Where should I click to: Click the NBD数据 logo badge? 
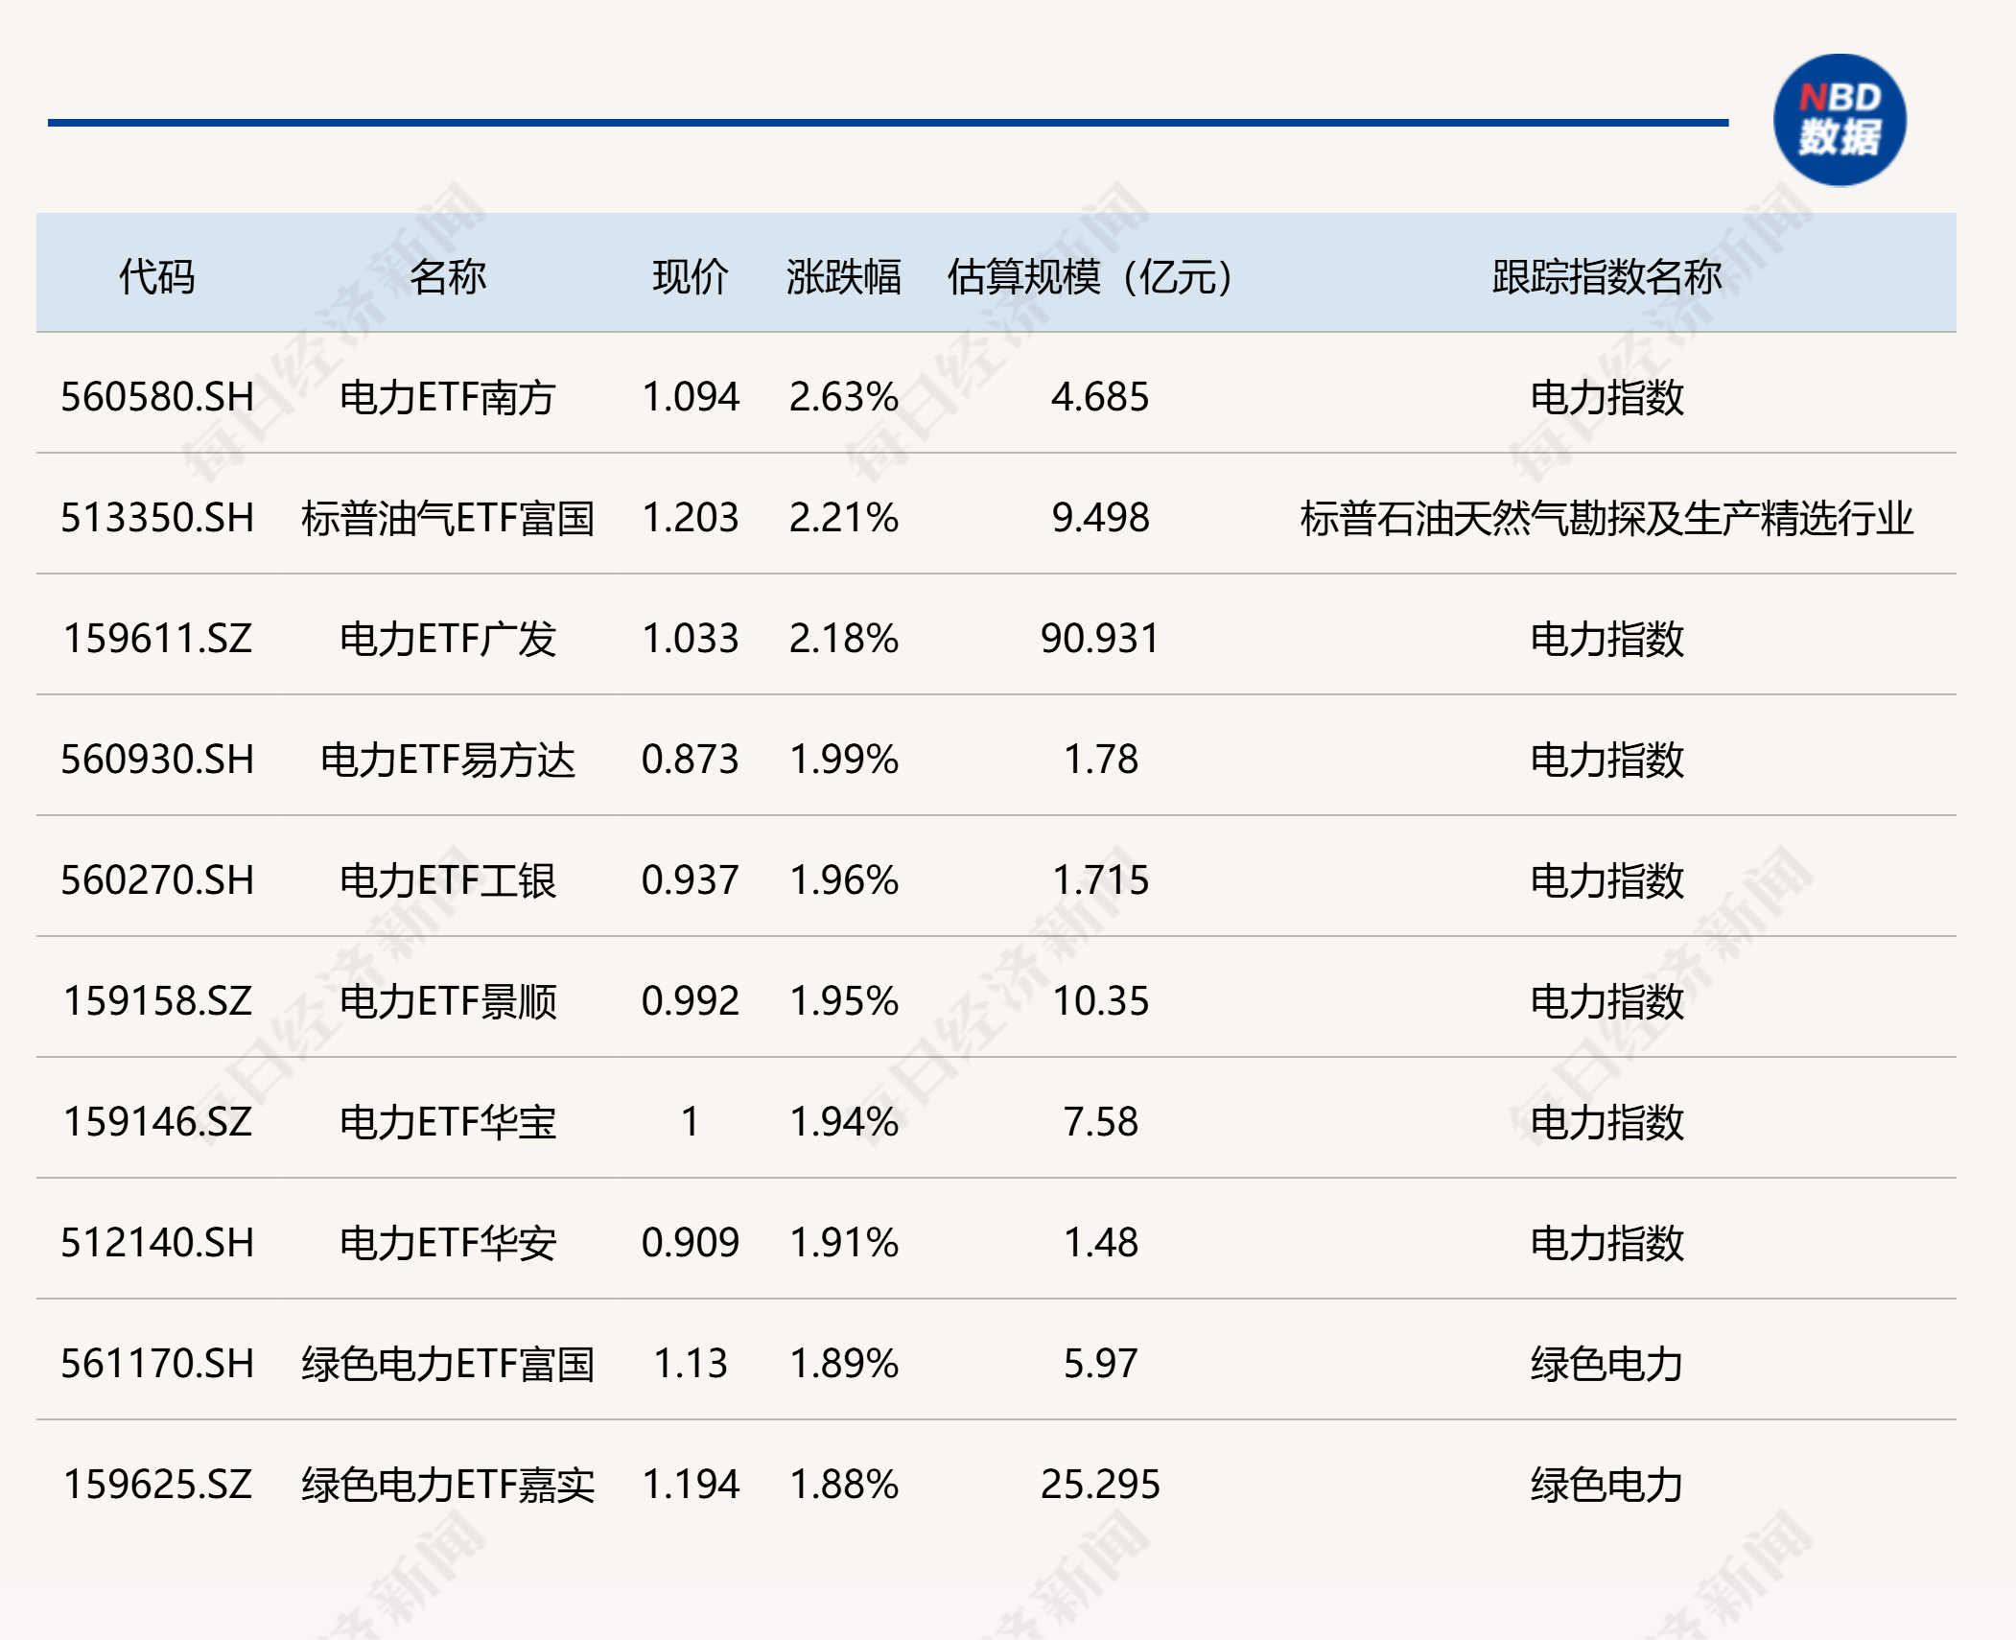coord(1840,120)
